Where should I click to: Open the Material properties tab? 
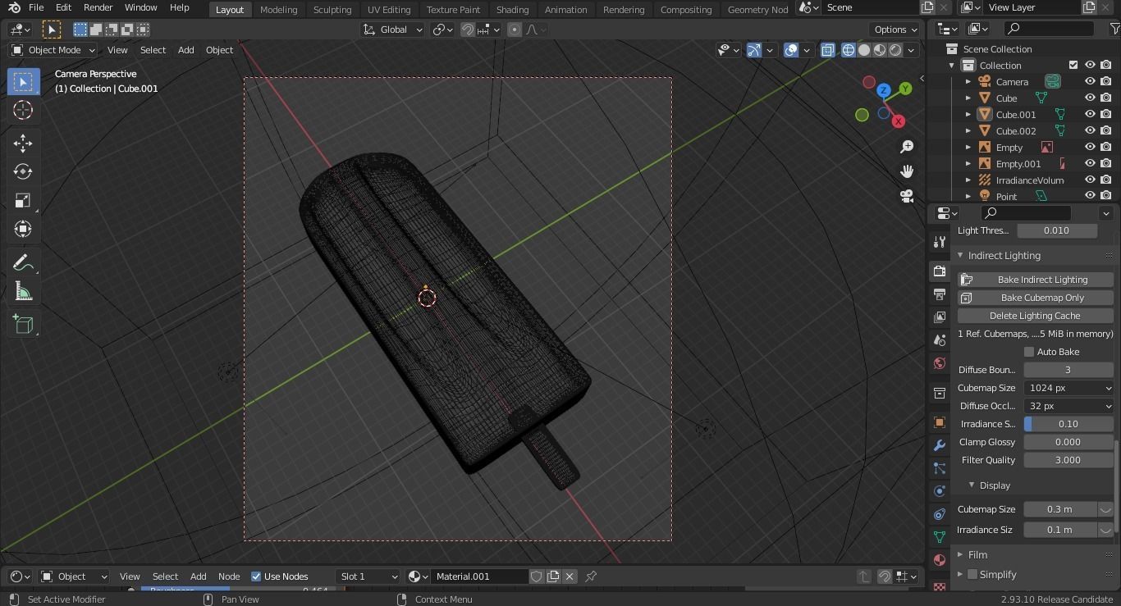[940, 560]
